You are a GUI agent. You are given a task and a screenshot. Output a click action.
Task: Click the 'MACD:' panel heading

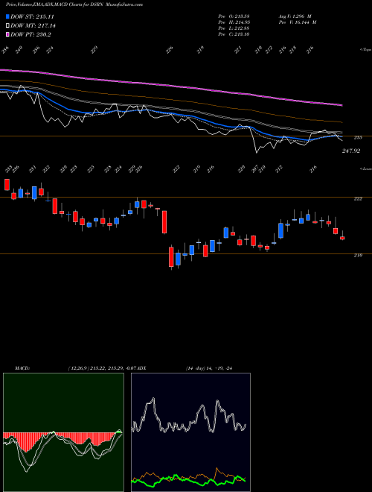(x=22, y=368)
